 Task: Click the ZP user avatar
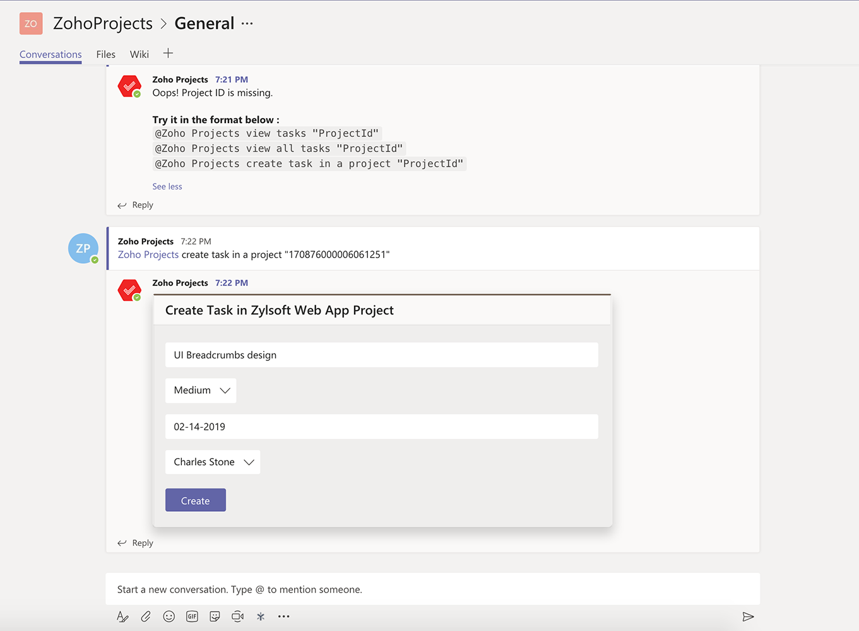(83, 248)
